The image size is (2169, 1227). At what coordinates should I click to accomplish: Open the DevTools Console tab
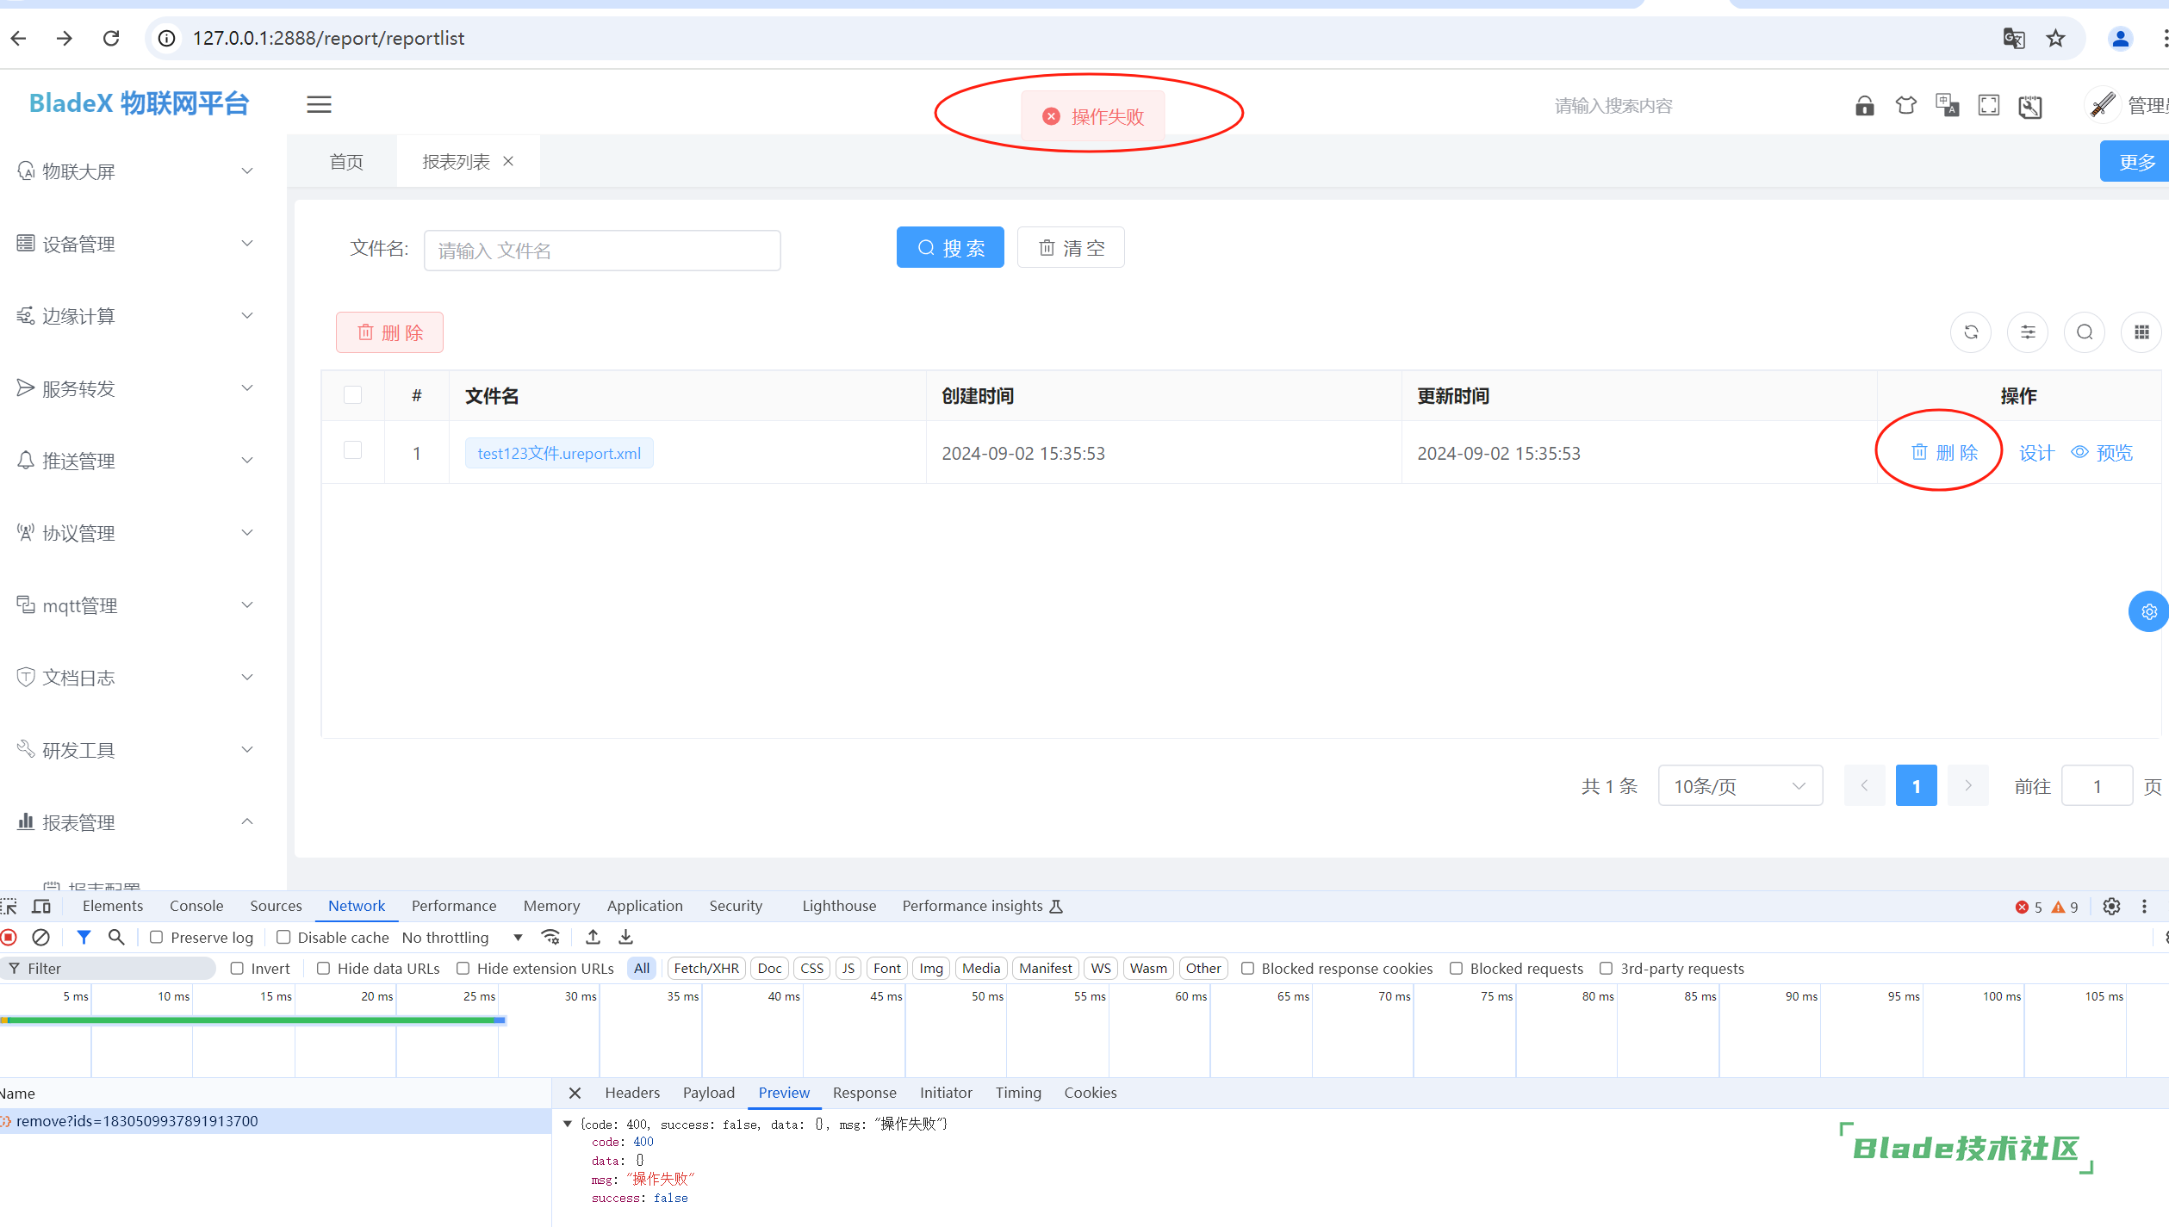coord(196,906)
